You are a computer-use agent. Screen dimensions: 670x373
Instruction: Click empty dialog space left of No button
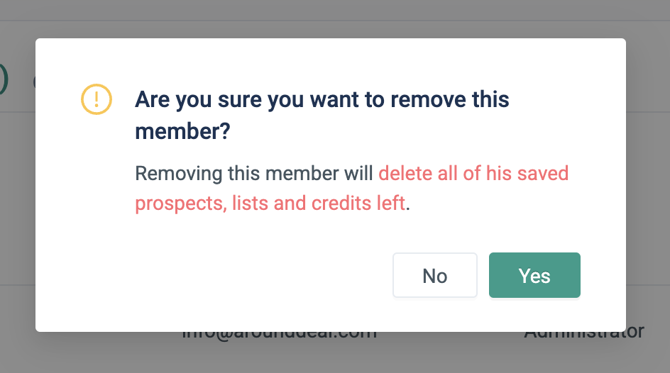pyautogui.click(x=248, y=275)
